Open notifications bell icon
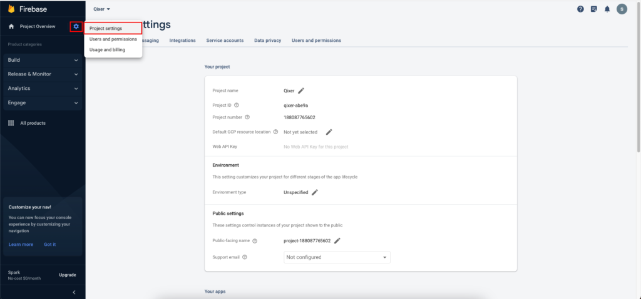This screenshot has height=299, width=641. 607,9
